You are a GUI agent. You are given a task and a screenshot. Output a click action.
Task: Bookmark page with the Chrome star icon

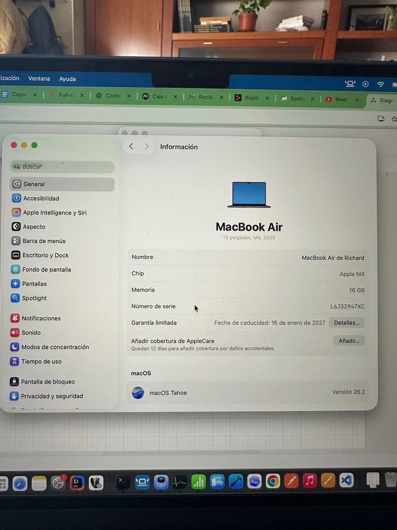pos(394,119)
